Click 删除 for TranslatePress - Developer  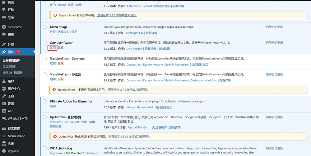[x=61, y=64]
